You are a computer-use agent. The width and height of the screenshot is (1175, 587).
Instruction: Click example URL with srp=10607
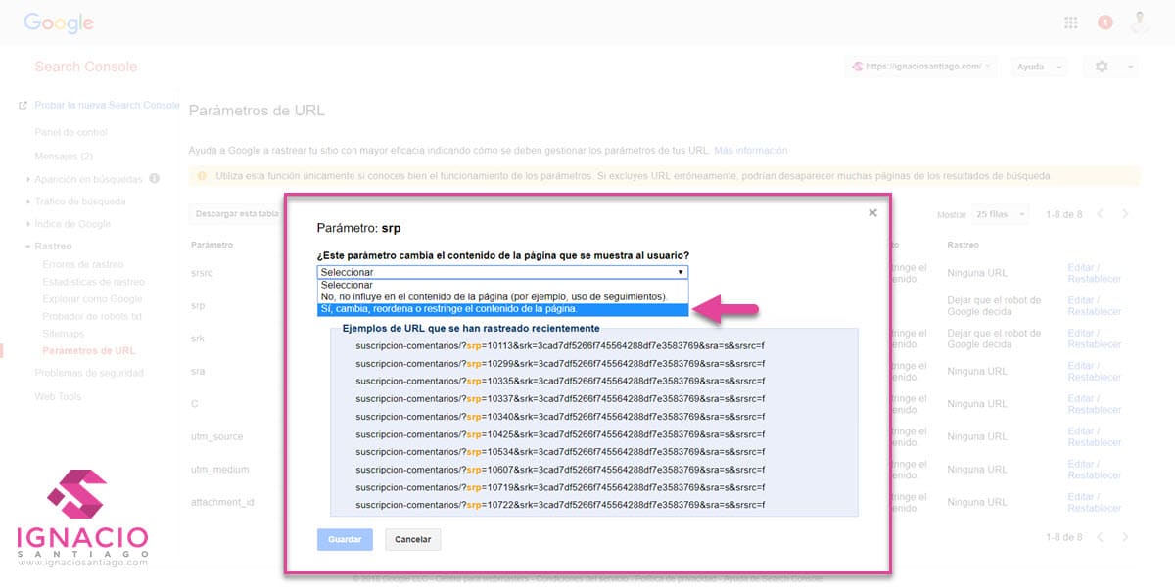point(559,470)
